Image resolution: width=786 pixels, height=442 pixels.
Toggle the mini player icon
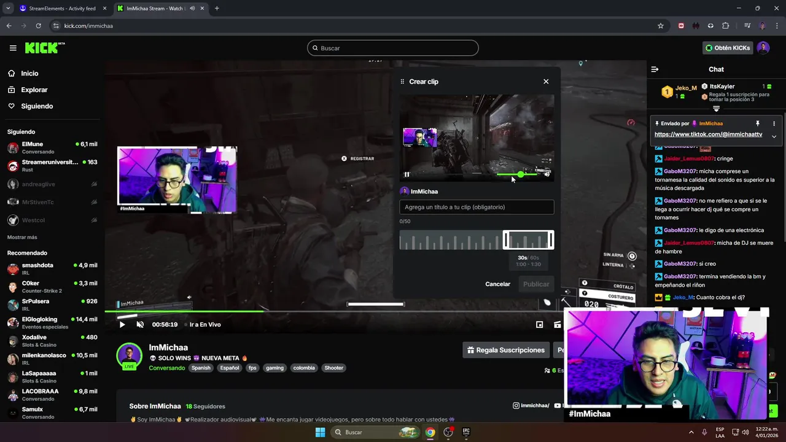point(539,325)
